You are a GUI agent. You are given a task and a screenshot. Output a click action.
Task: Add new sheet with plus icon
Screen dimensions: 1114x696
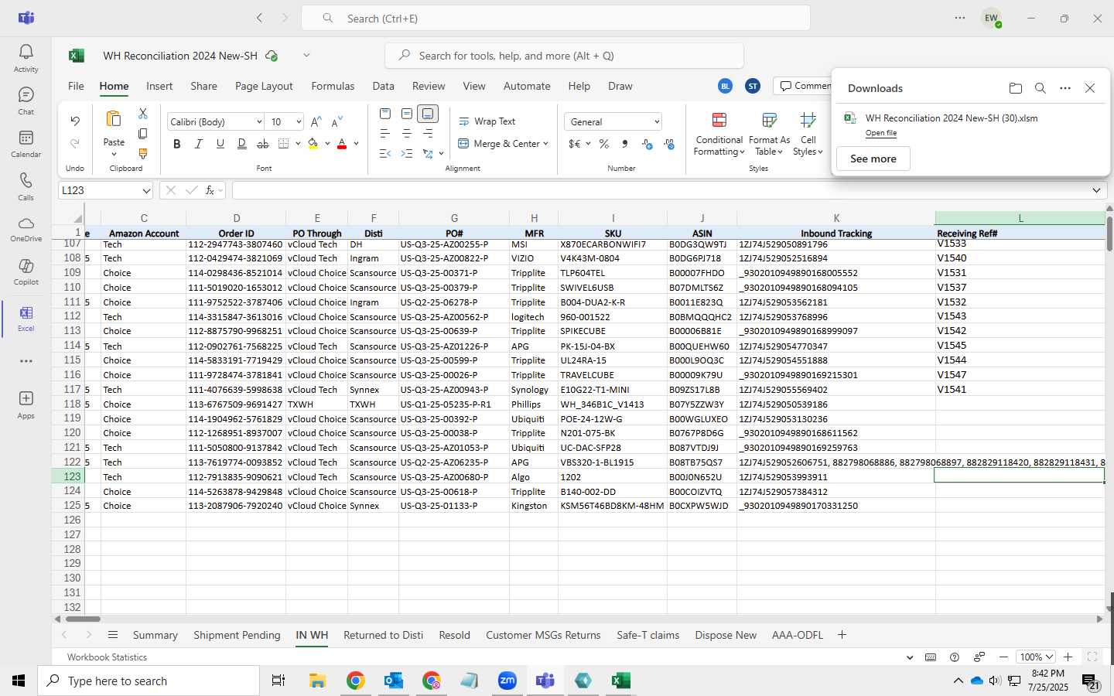842,635
